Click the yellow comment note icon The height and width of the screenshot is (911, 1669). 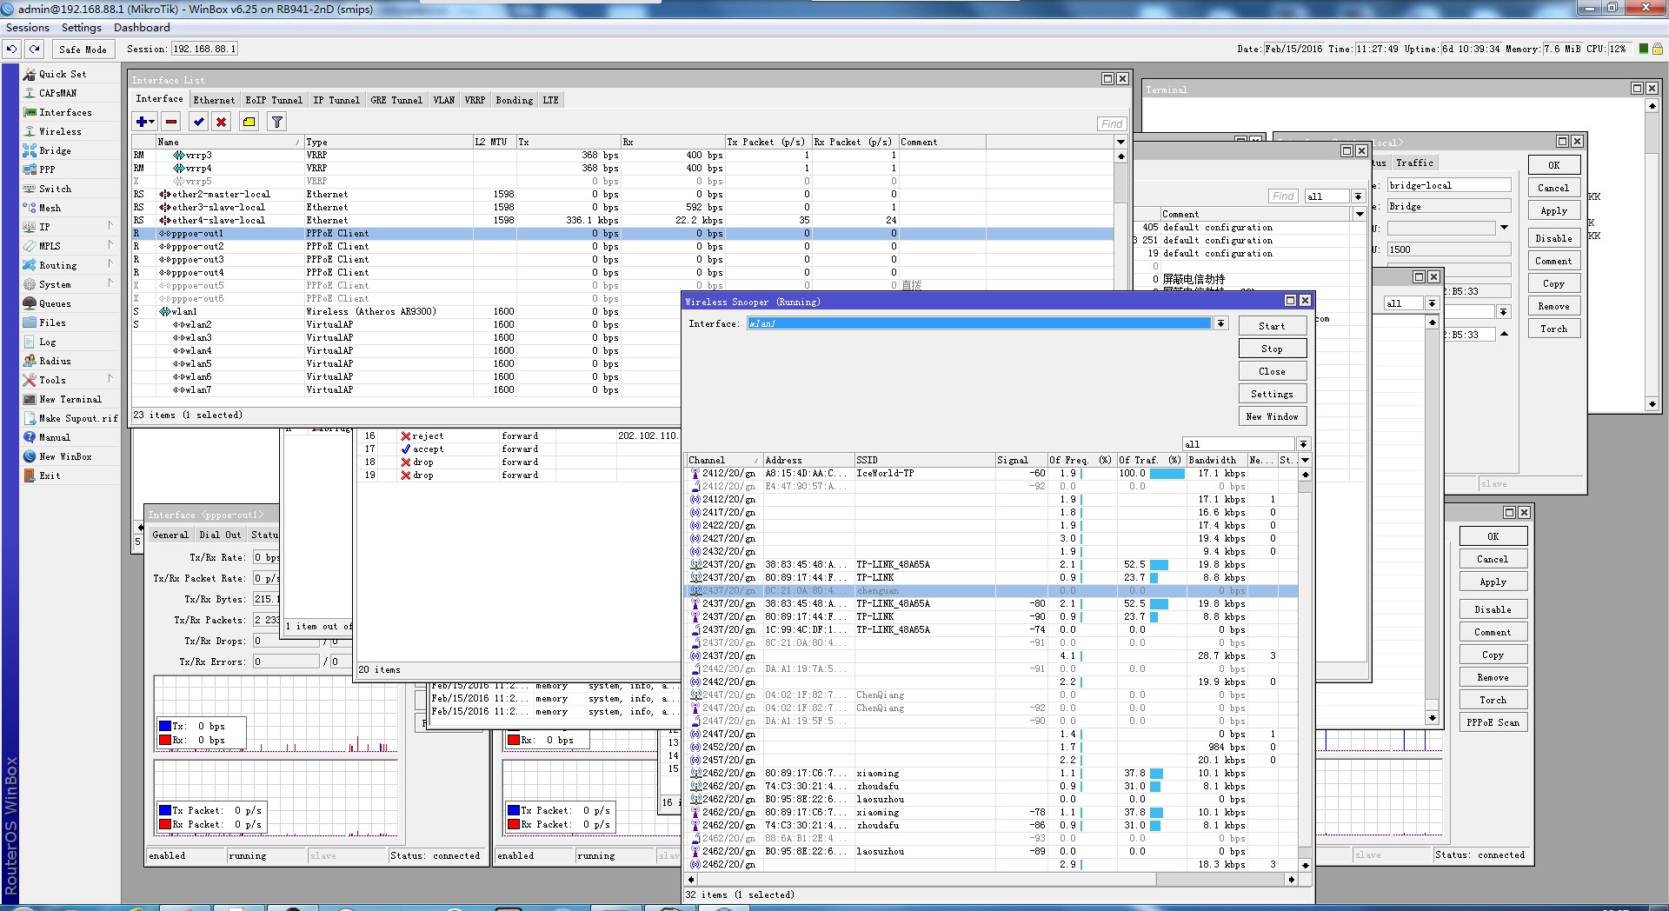[249, 122]
